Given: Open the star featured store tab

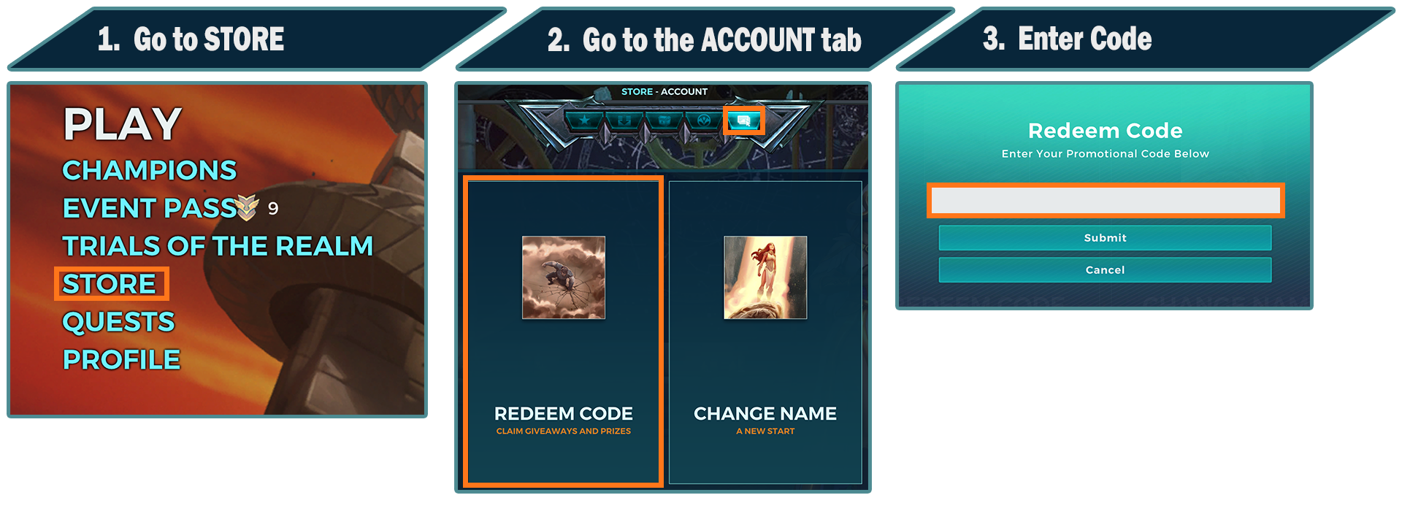Looking at the screenshot, I should pyautogui.click(x=585, y=120).
